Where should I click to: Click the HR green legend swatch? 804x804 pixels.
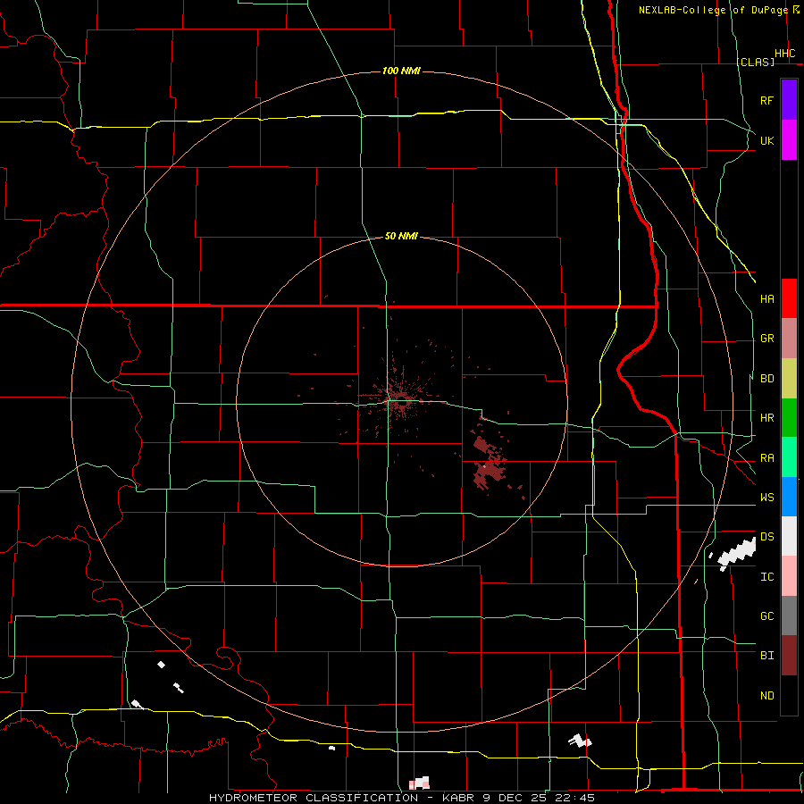789,418
